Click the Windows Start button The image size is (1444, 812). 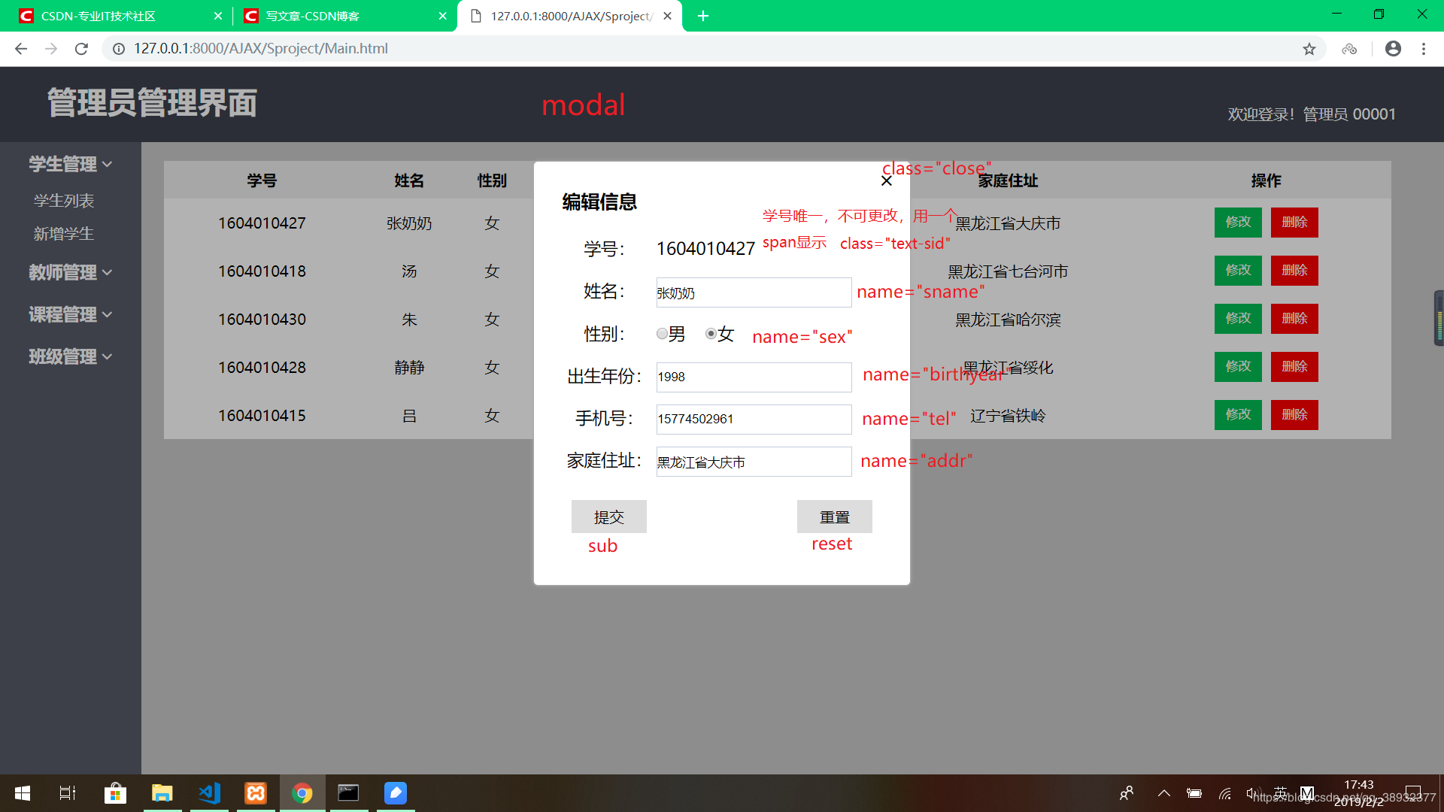pyautogui.click(x=22, y=792)
